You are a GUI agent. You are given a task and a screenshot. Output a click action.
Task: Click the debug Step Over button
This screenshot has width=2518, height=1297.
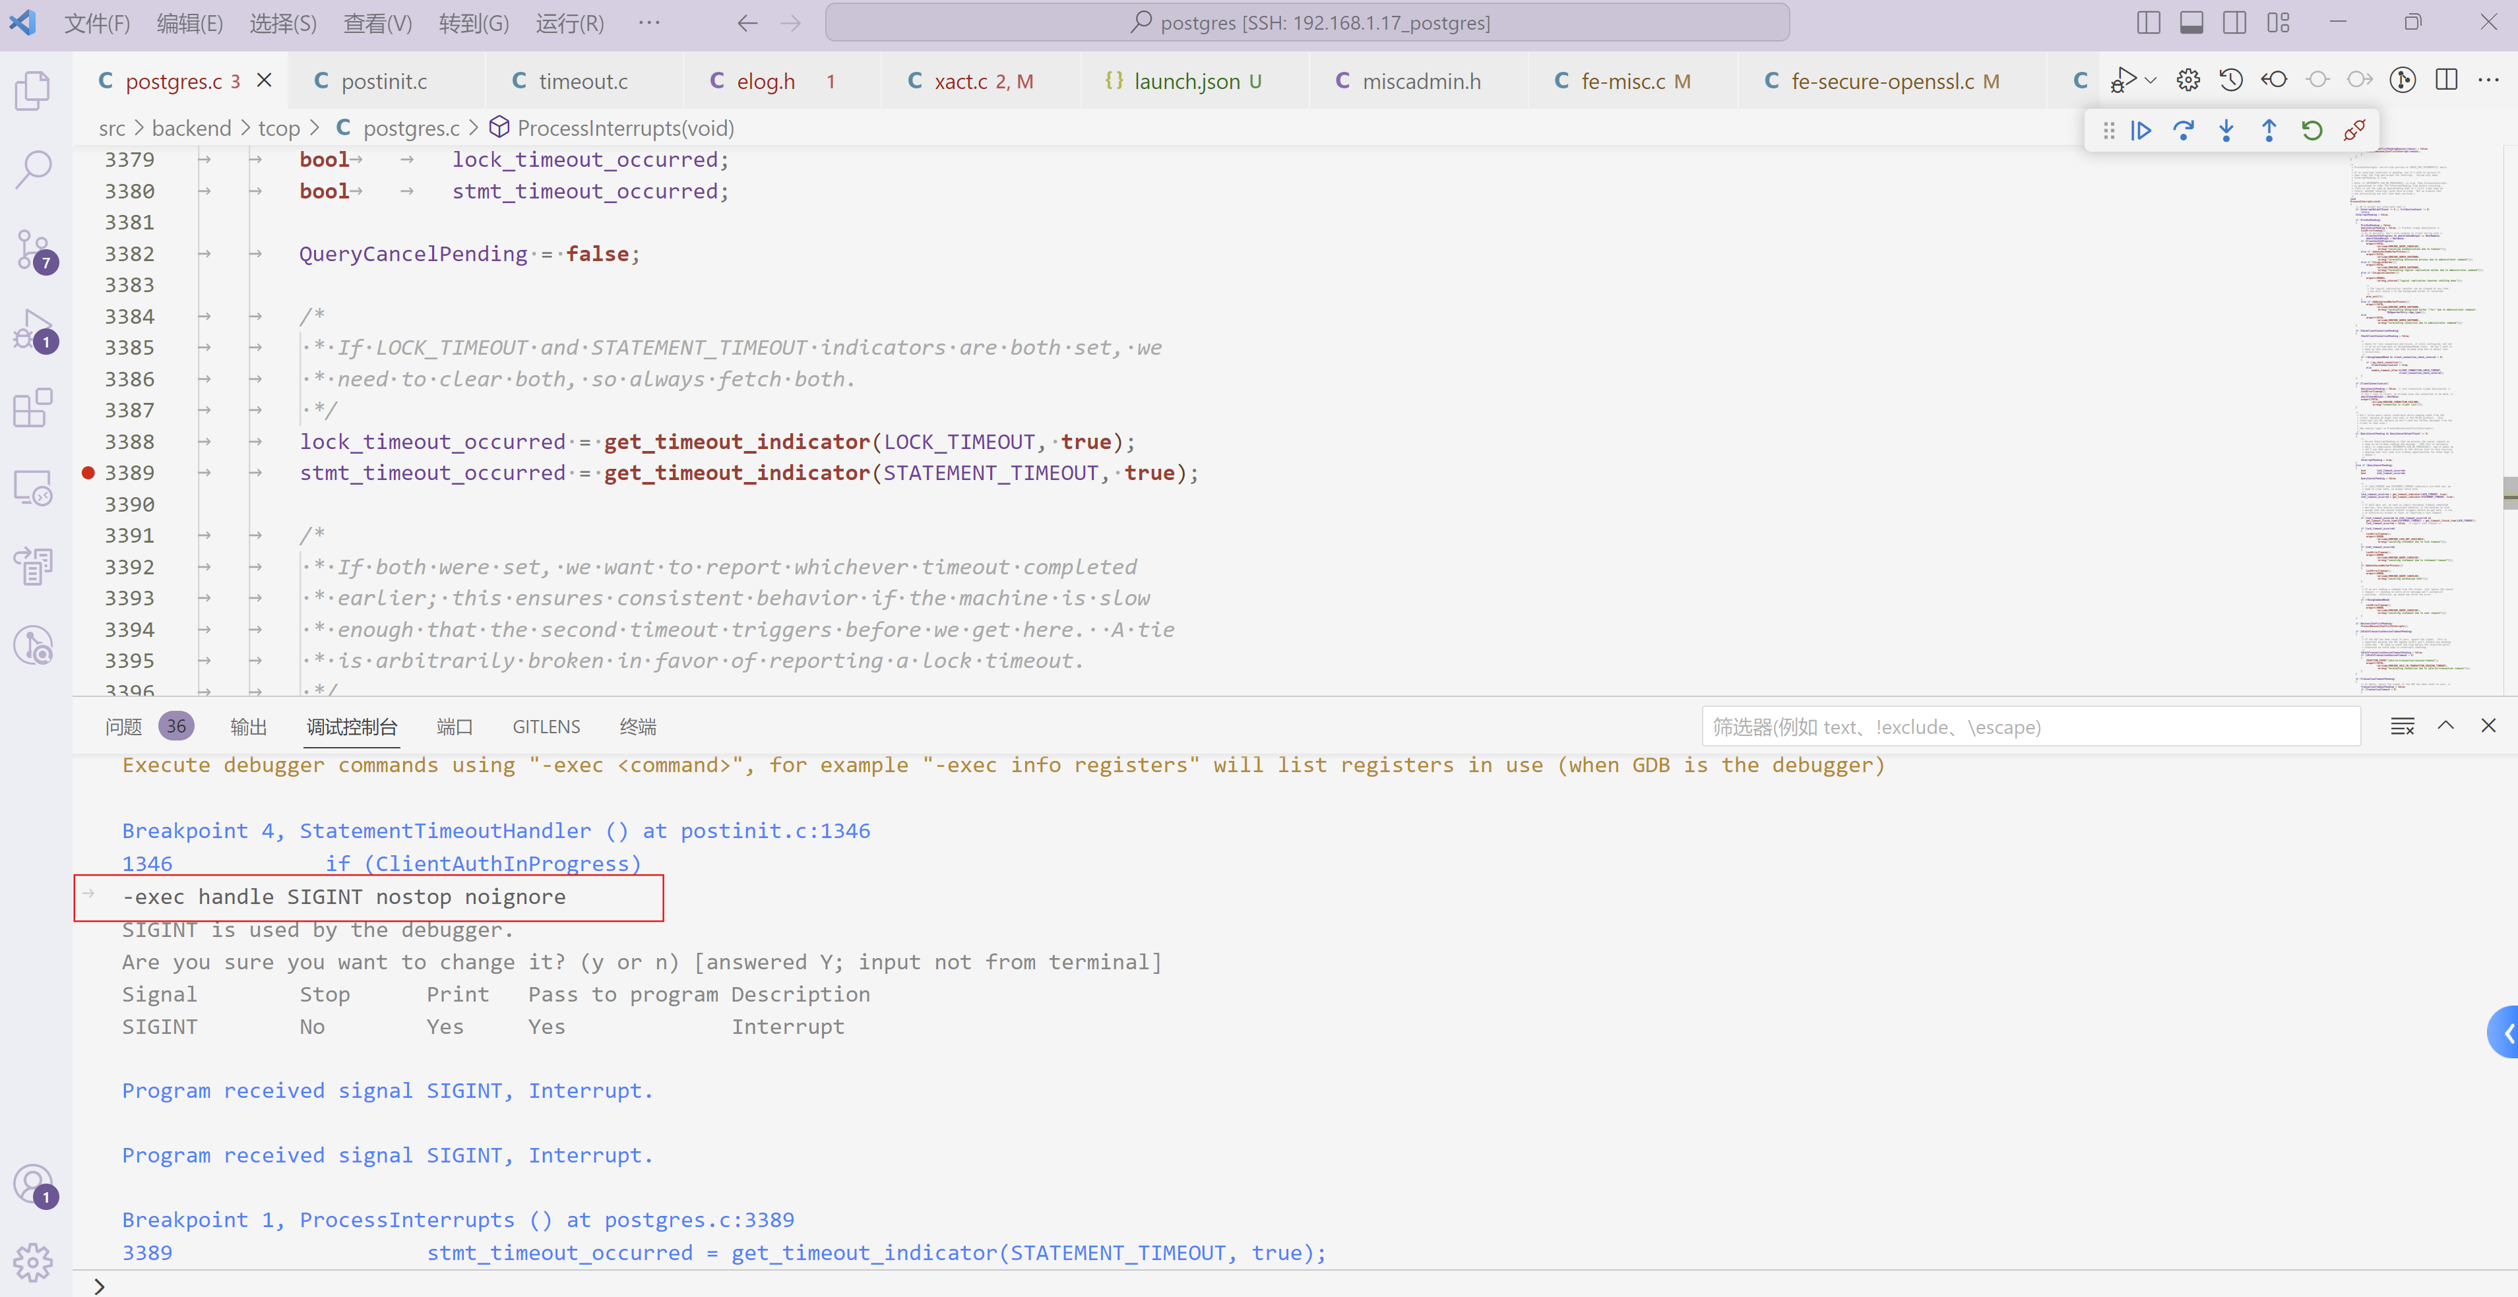[x=2183, y=130]
